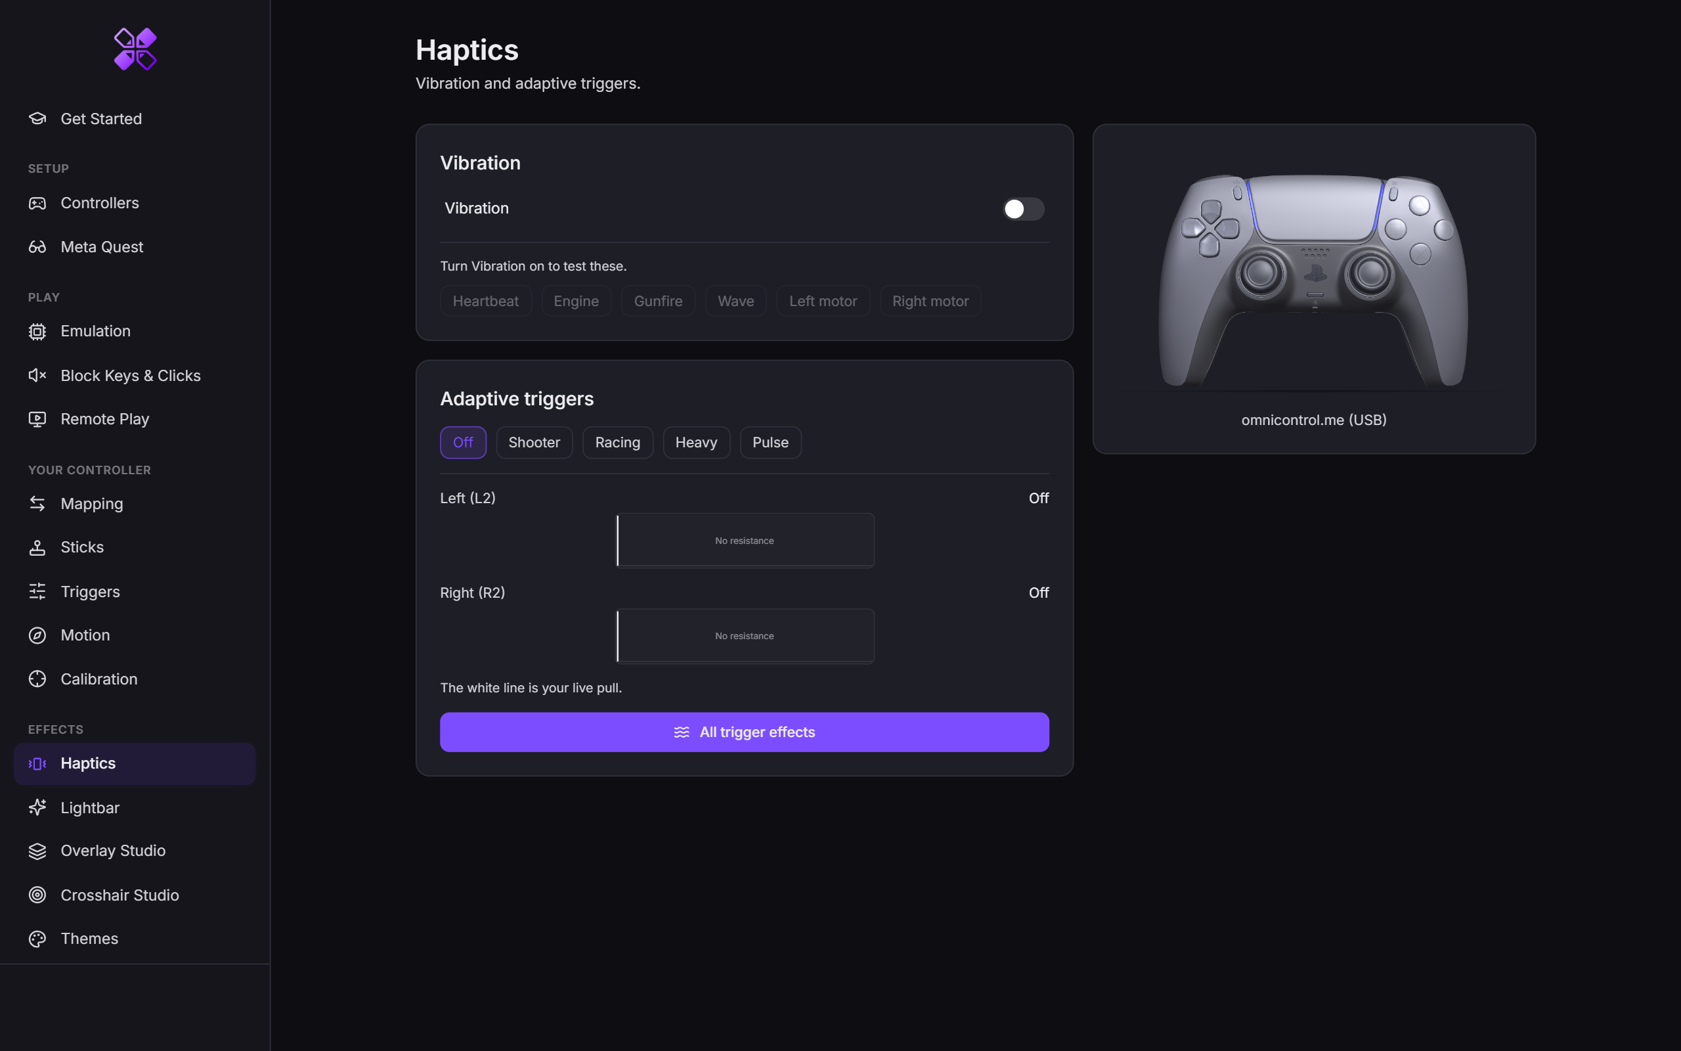Click the Motion compass icon

[x=37, y=635]
